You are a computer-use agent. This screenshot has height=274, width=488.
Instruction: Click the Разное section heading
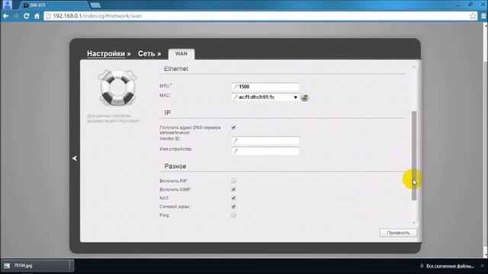pos(175,166)
